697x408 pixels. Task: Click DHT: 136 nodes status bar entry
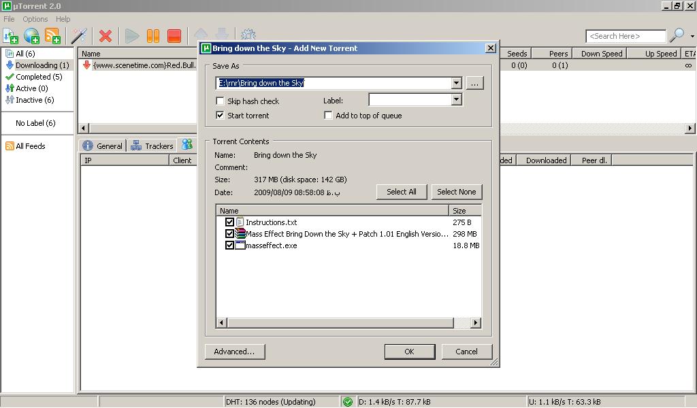[270, 402]
